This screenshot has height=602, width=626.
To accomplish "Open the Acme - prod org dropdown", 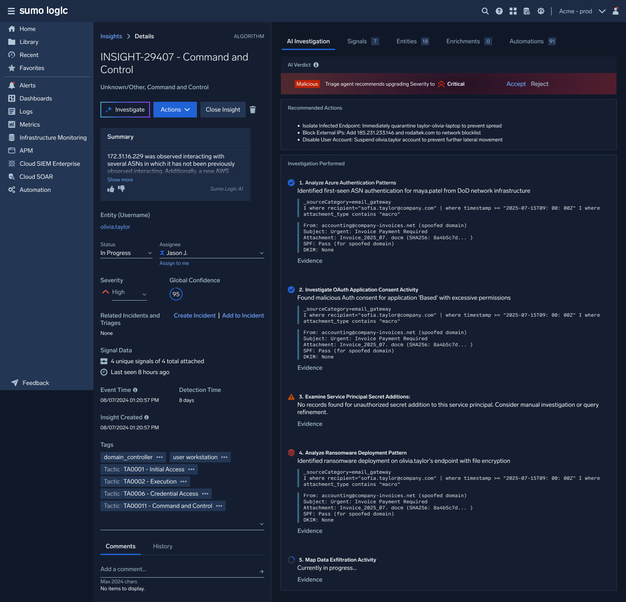I will [x=582, y=11].
